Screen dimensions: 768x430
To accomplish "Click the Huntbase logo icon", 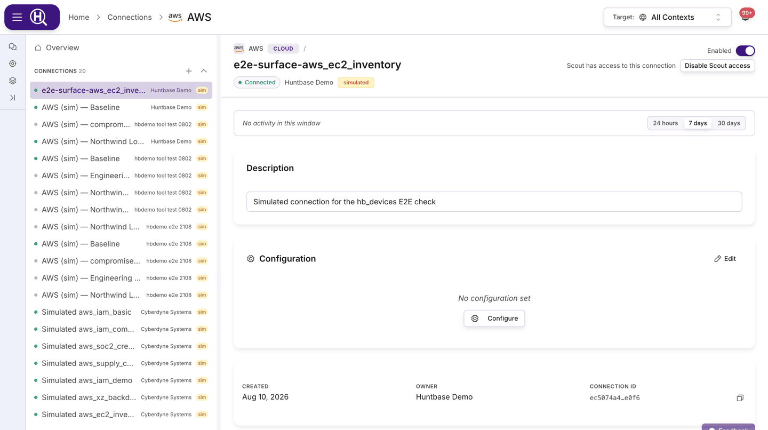I will point(38,17).
